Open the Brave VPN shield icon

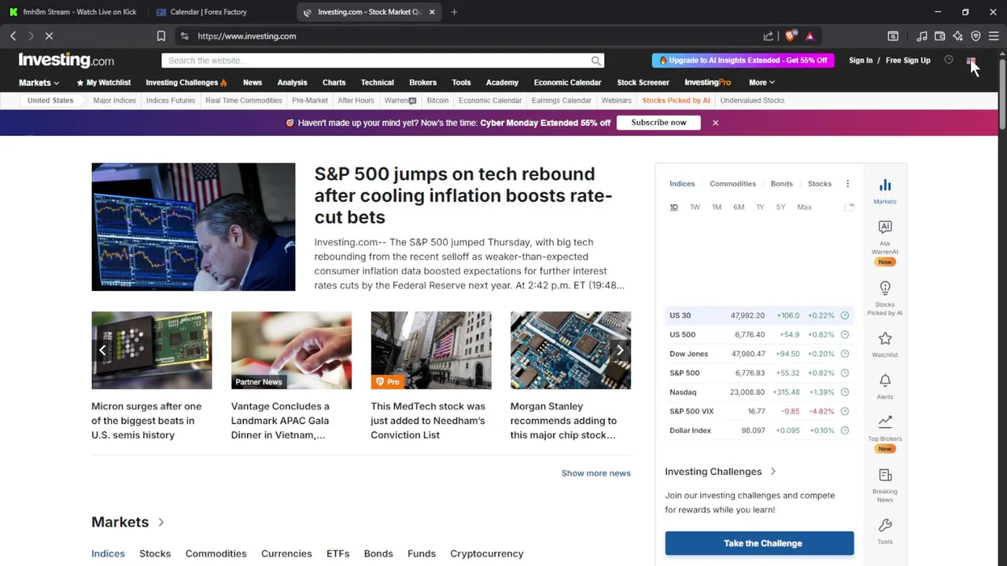click(976, 36)
